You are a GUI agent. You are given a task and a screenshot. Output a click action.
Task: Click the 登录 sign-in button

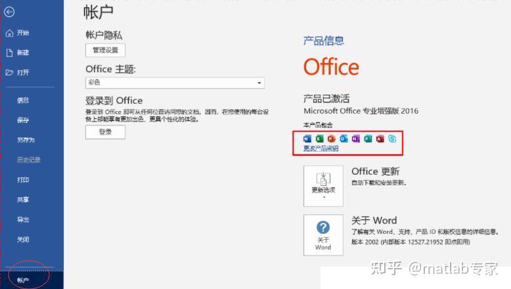click(x=105, y=132)
